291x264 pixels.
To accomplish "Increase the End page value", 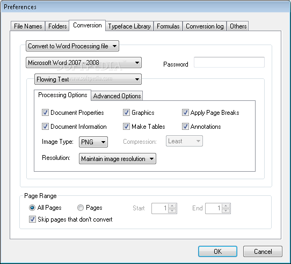I will (226, 206).
